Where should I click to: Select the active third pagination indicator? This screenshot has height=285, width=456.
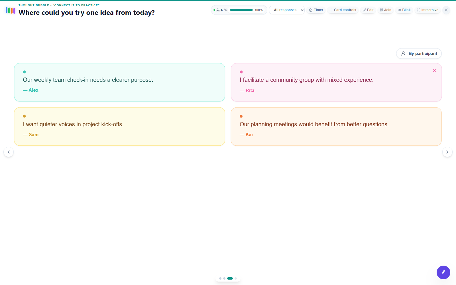(x=230, y=278)
